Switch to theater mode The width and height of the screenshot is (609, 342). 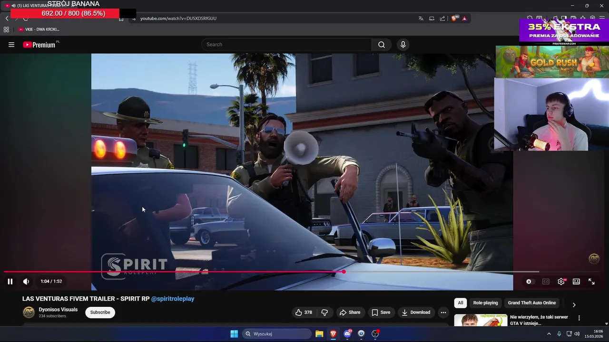pos(576,282)
